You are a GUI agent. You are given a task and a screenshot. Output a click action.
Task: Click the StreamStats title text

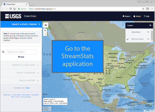click(x=30, y=16)
